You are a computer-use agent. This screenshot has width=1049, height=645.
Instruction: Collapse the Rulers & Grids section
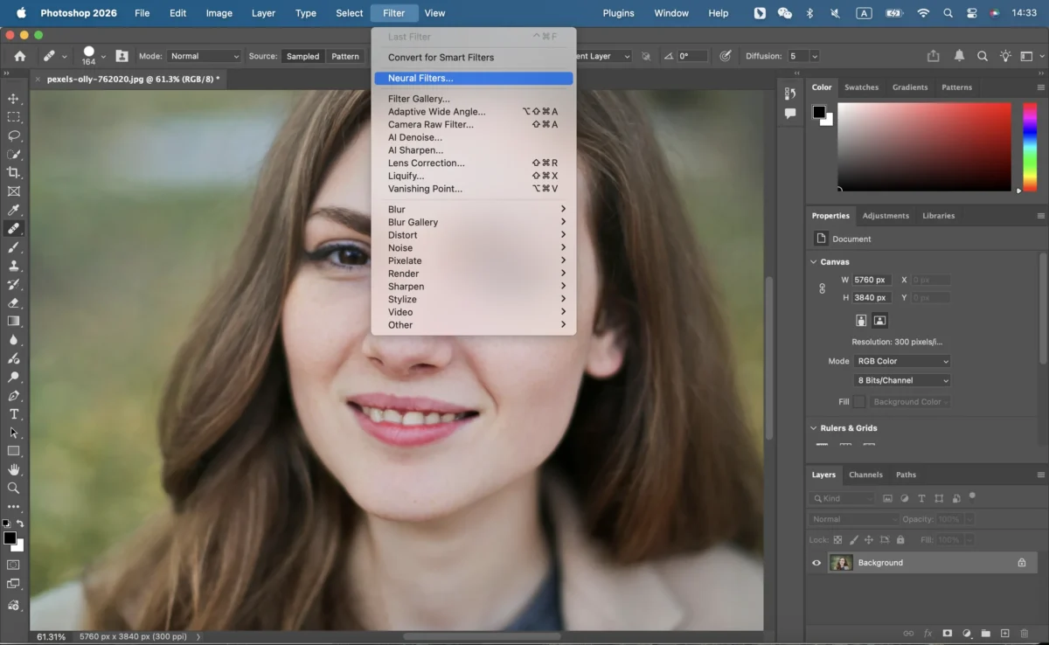click(x=813, y=428)
